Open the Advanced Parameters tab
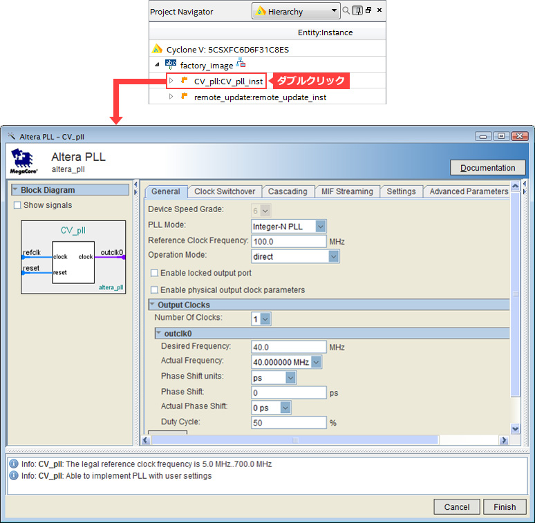 (469, 191)
